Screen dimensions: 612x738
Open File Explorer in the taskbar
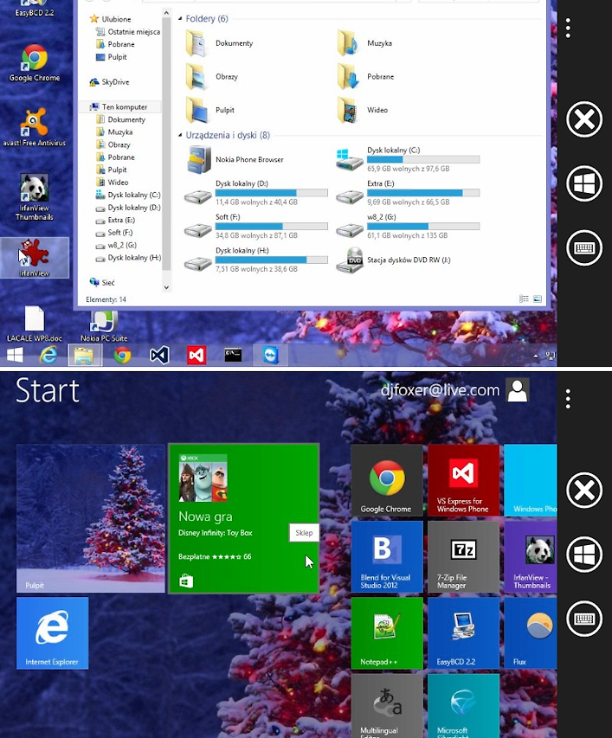(85, 355)
